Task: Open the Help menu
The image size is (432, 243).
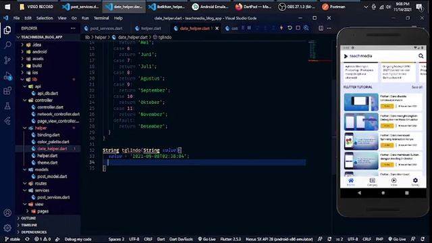Action: (118, 18)
